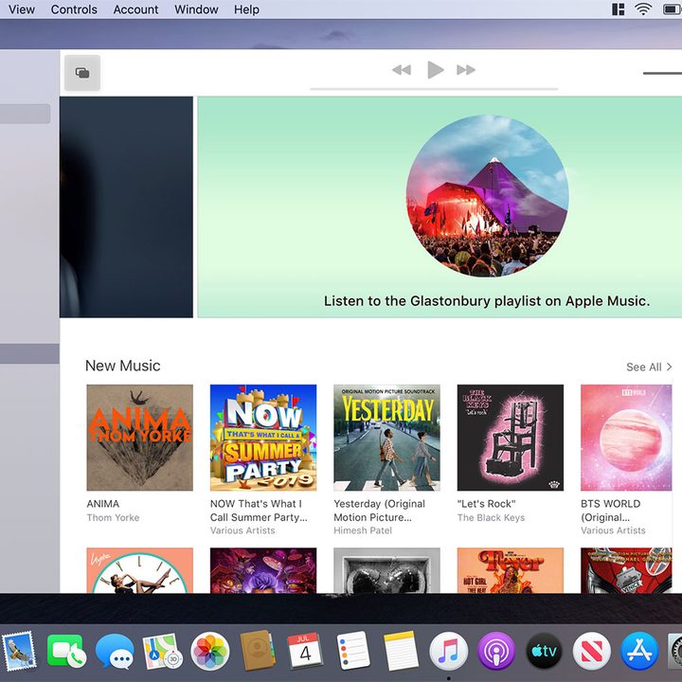The image size is (682, 682).
Task: Select Various Artists under NOW Summer Party
Action: pyautogui.click(x=242, y=530)
